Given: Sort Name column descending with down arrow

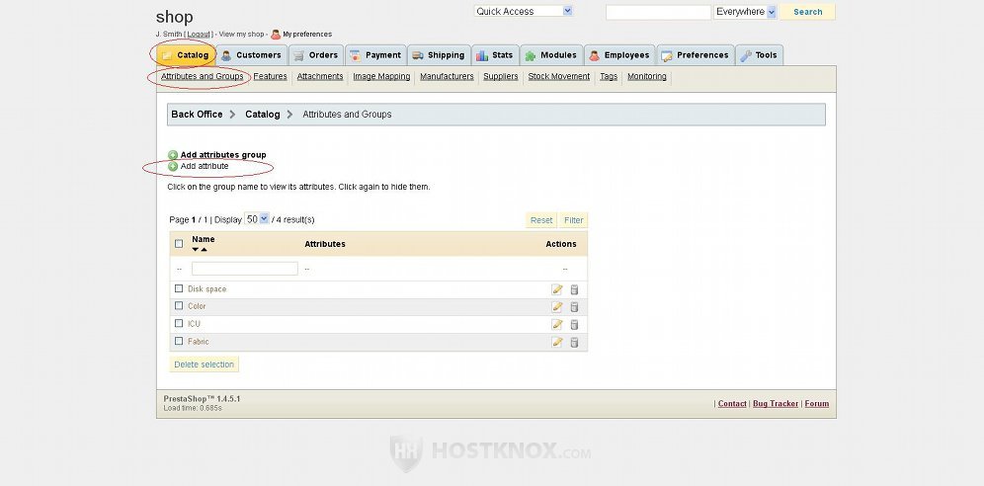Looking at the screenshot, I should [x=196, y=250].
